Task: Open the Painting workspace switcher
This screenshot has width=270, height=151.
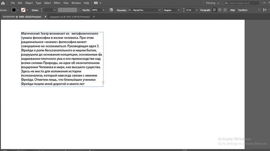Action: click(x=212, y=3)
